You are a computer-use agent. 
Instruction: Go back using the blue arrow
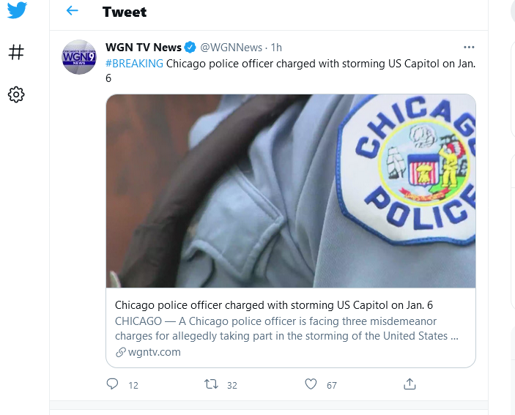(73, 11)
